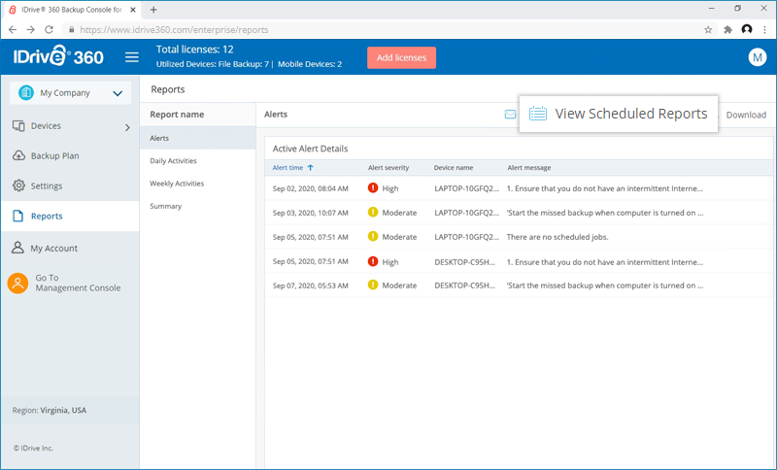The width and height of the screenshot is (777, 470).
Task: Click Moderate icon on 'no scheduled jobs' row
Action: click(373, 236)
